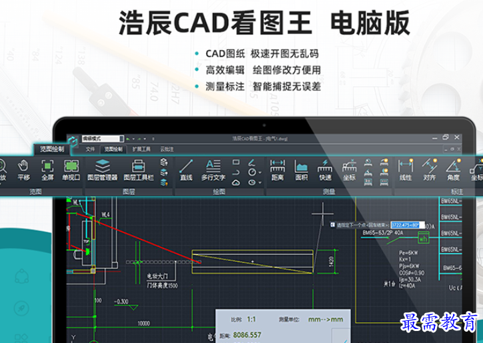
Task: Click the 10000 dimension text
Action: point(143,323)
